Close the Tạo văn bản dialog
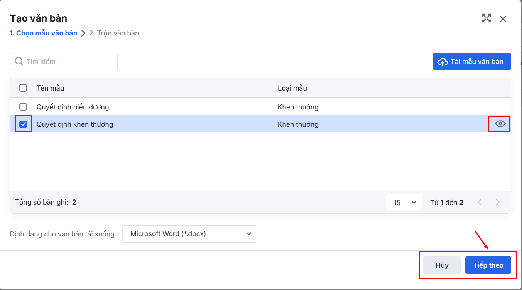This screenshot has height=290, width=522. (x=503, y=19)
